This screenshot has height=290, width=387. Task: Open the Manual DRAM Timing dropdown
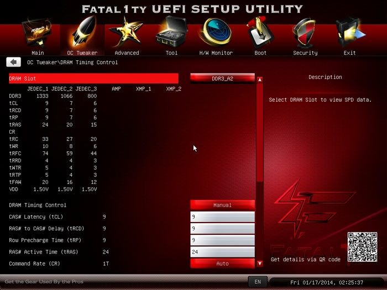click(222, 205)
